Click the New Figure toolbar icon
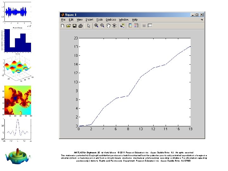This screenshot has width=228, height=171. (62, 26)
